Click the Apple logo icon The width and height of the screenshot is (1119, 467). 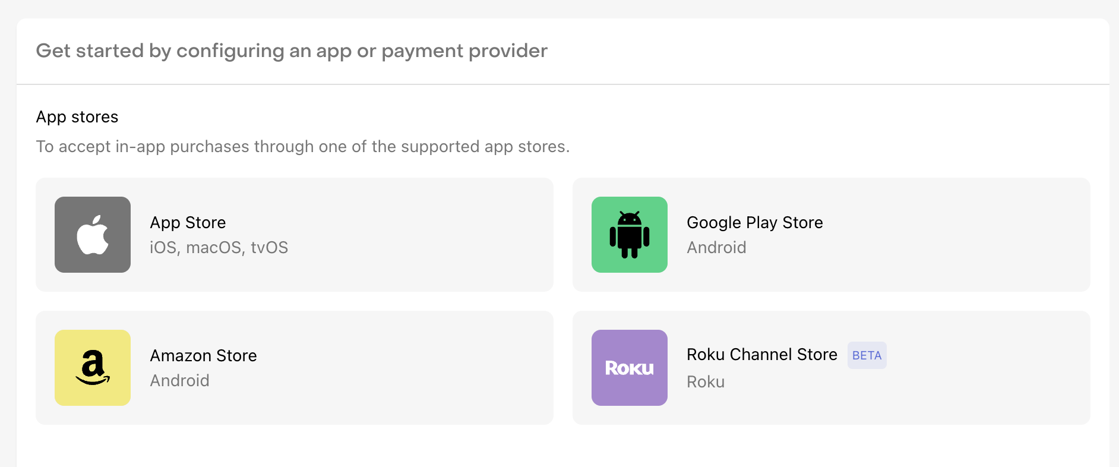click(93, 235)
